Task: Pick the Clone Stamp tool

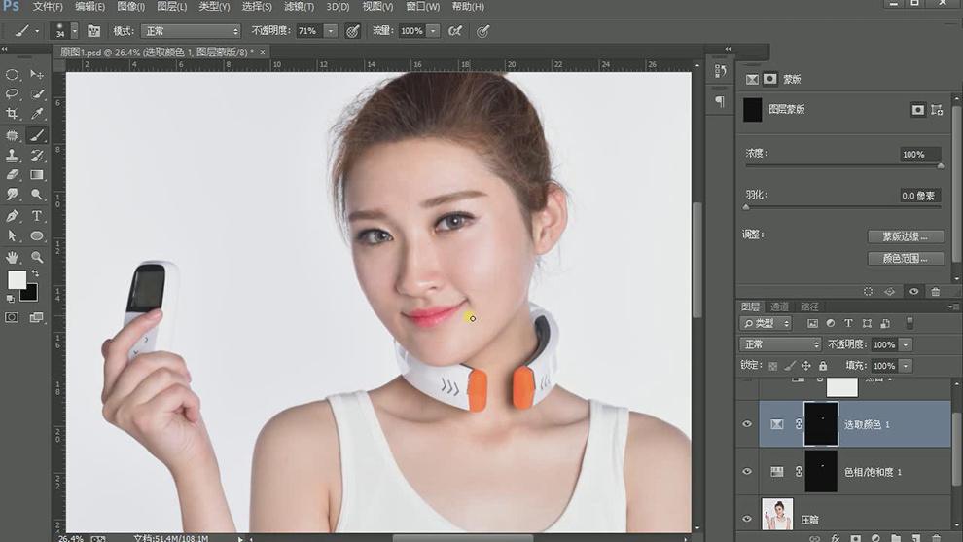Action: [13, 156]
